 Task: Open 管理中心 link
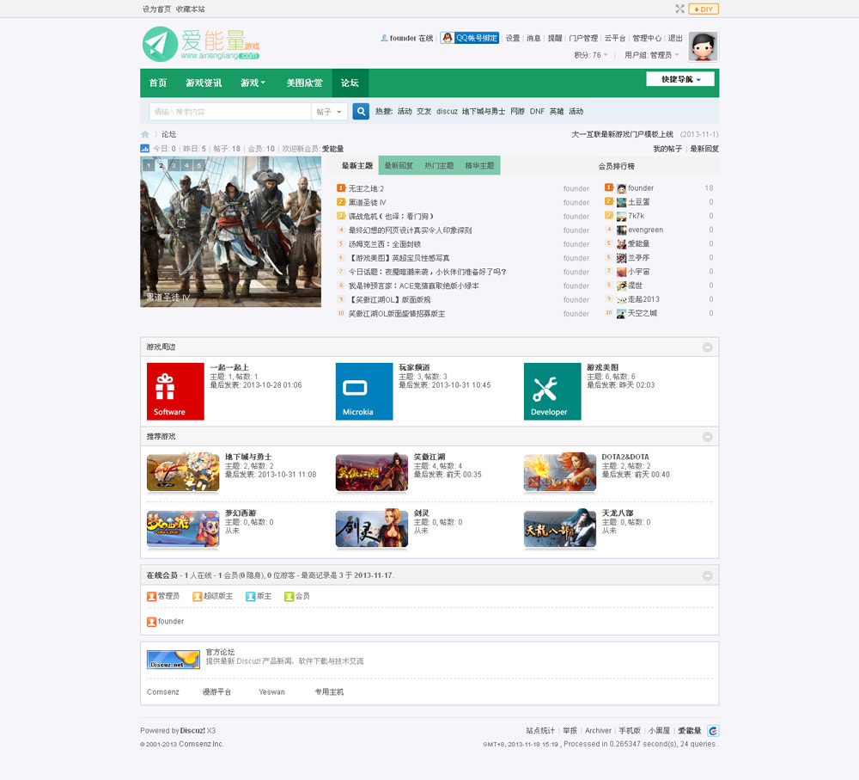click(647, 38)
